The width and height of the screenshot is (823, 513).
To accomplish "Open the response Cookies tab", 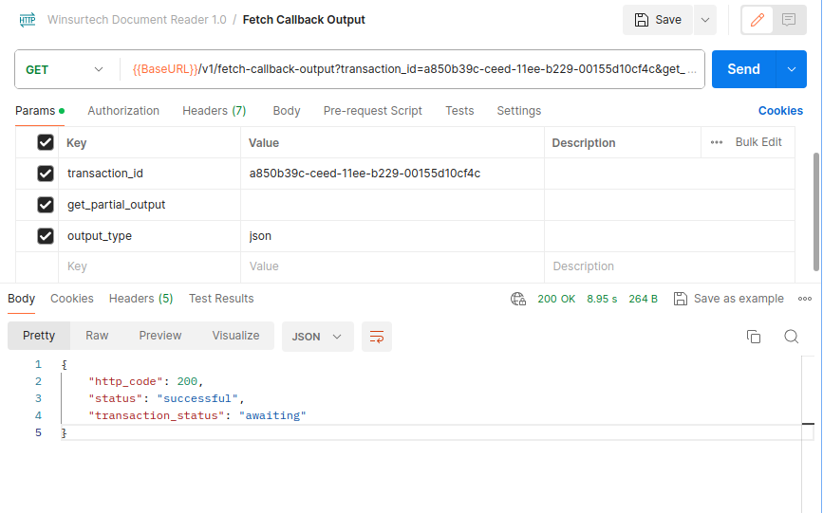I will pyautogui.click(x=72, y=299).
